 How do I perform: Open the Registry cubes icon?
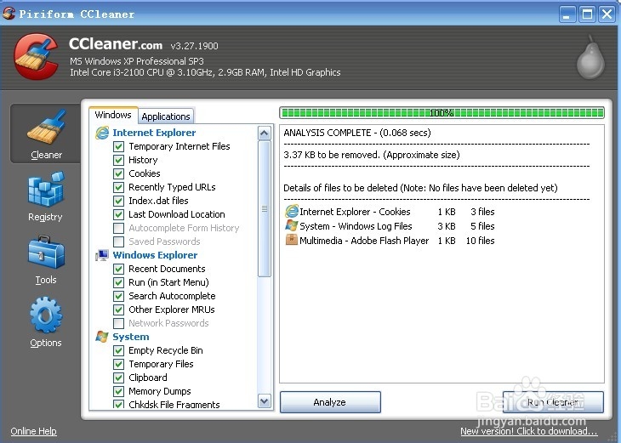pyautogui.click(x=46, y=190)
